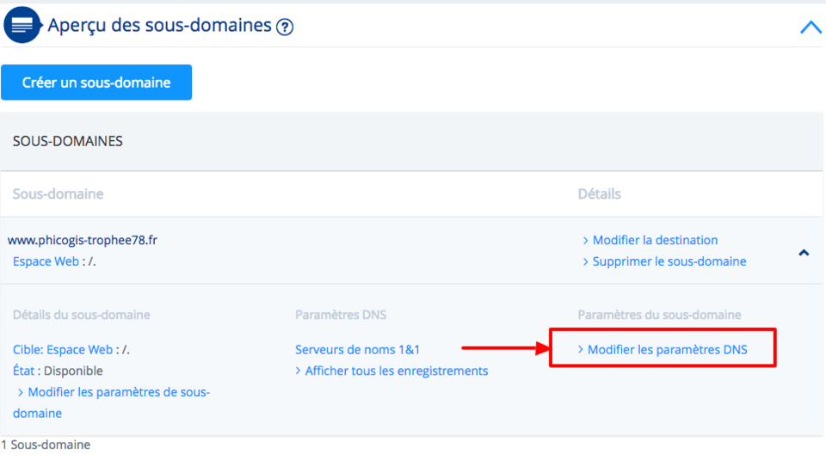This screenshot has height=460, width=826.
Task: Collapse the www.phicogis-trophee78.fr row details
Action: tap(804, 253)
